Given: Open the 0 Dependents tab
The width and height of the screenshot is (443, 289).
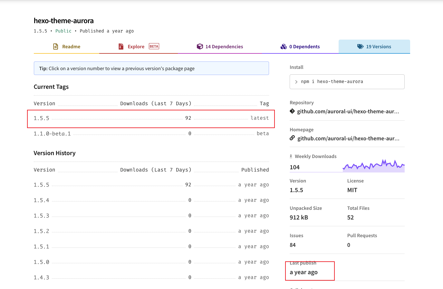Looking at the screenshot, I should point(300,47).
